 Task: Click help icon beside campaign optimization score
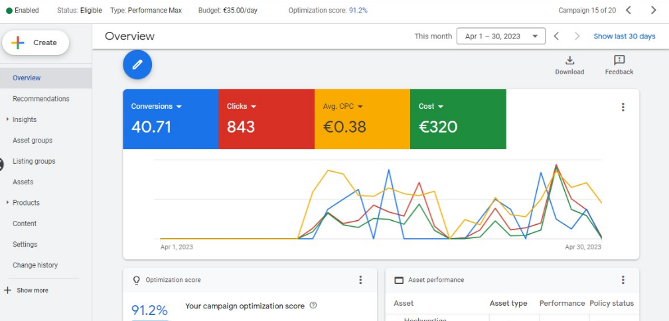(x=313, y=306)
